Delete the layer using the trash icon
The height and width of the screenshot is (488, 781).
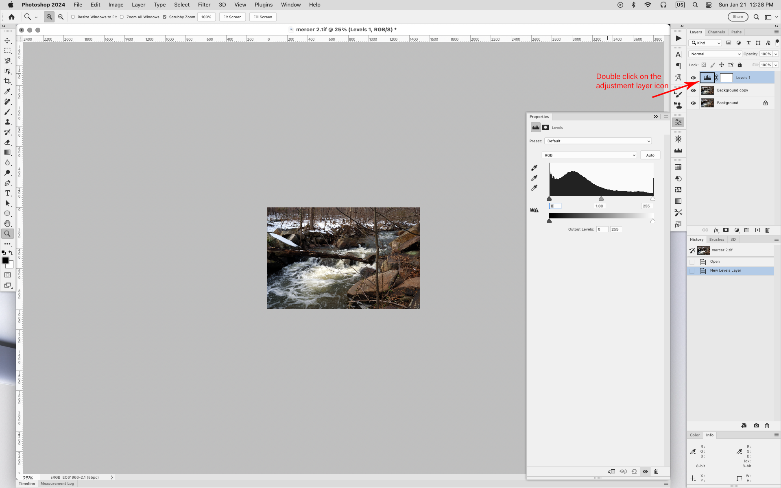coord(767,230)
